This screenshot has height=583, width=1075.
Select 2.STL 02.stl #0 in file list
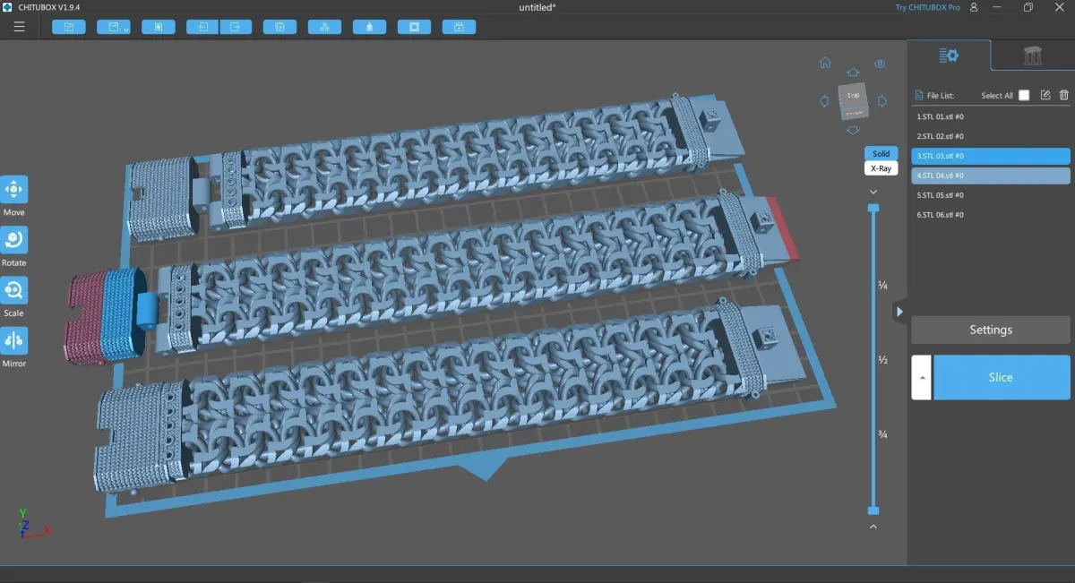[991, 136]
